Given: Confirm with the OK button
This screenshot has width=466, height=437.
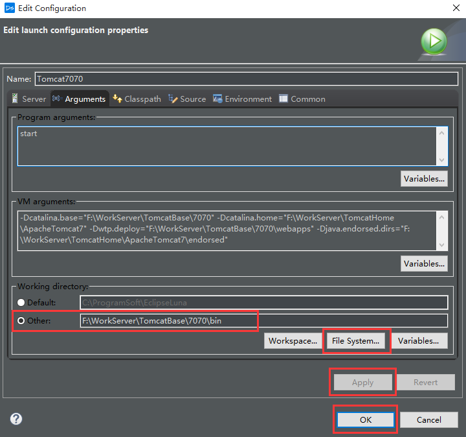Looking at the screenshot, I should 366,419.
